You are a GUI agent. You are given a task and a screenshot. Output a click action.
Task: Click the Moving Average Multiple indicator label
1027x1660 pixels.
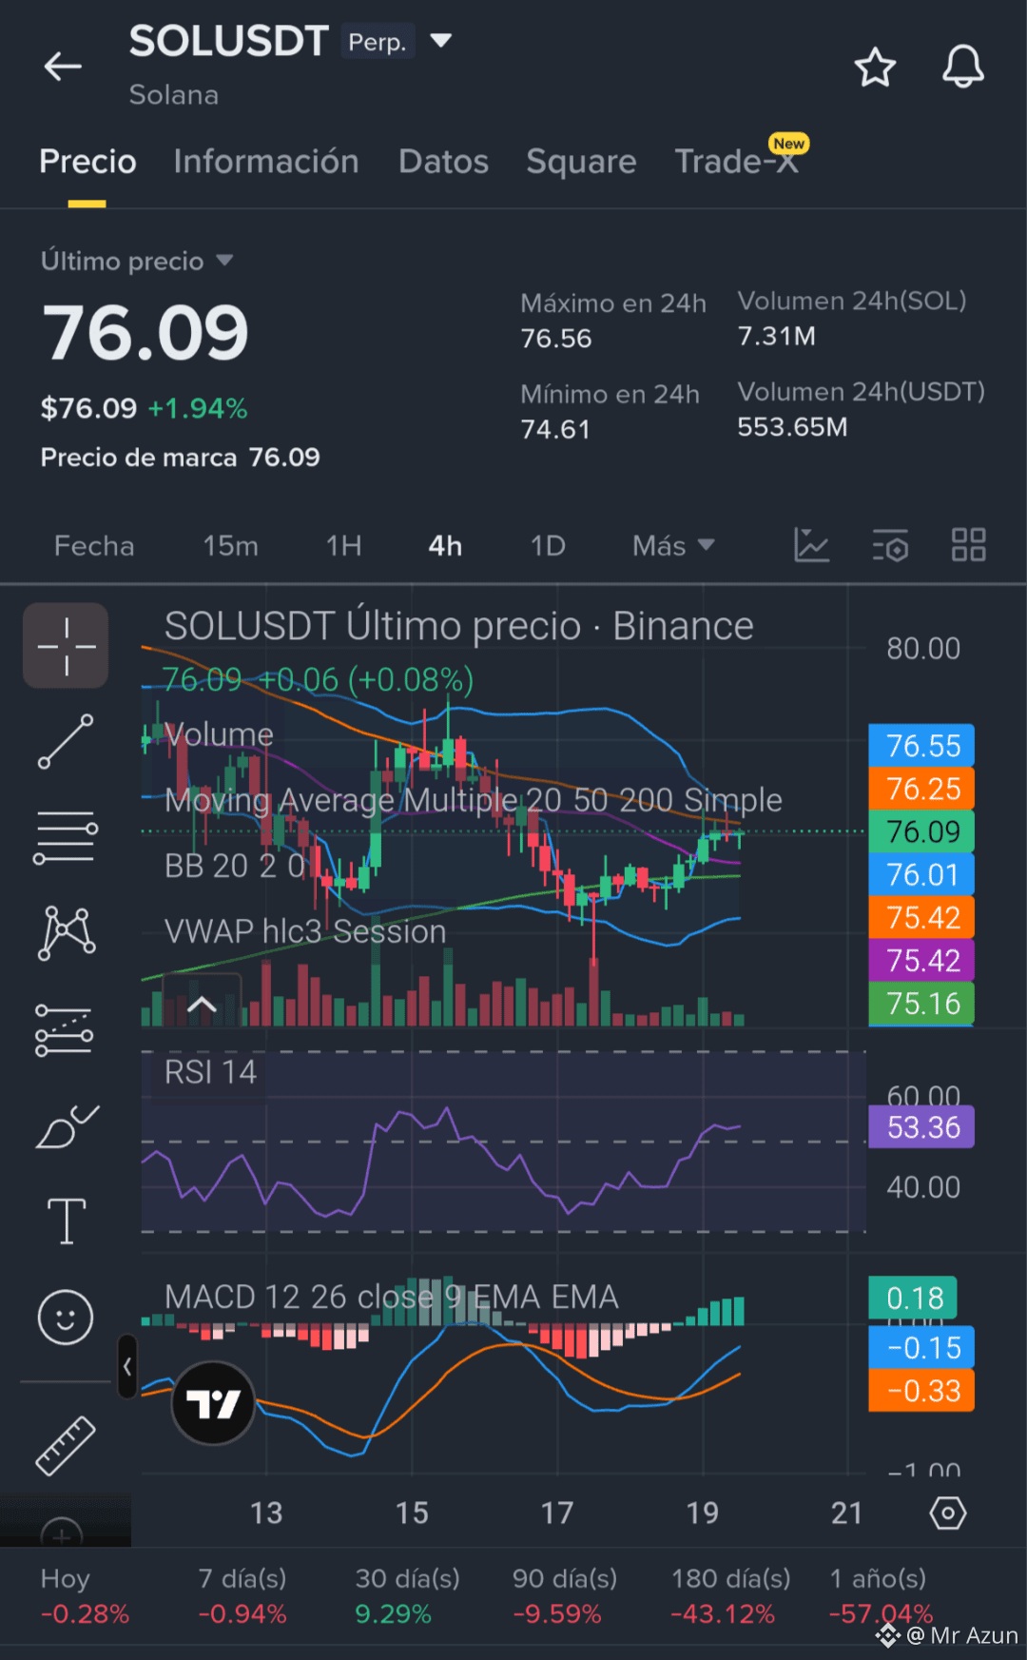pos(474,800)
